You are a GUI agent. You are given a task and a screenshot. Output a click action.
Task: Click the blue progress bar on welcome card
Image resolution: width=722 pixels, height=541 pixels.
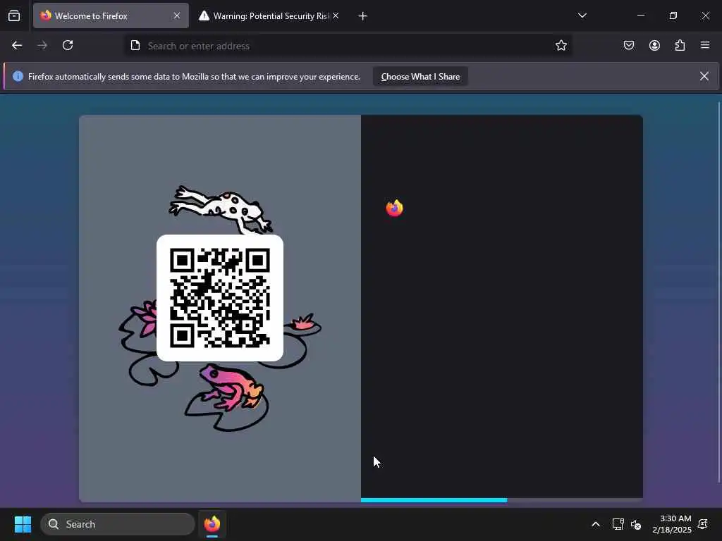point(434,500)
